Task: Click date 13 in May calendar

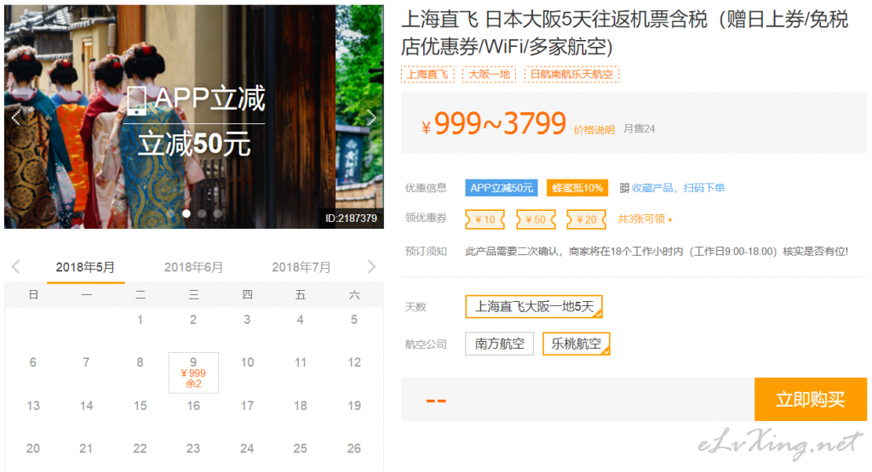Action: point(33,406)
